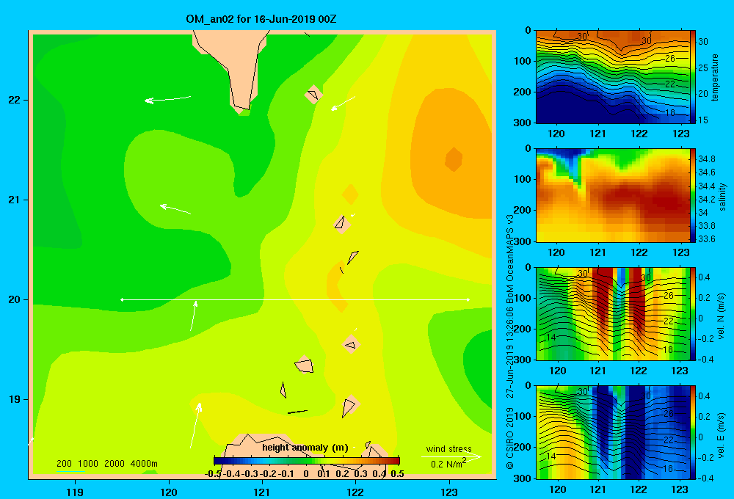
Task: Click the "4000m" depth contour legend entry
Action: (x=144, y=464)
